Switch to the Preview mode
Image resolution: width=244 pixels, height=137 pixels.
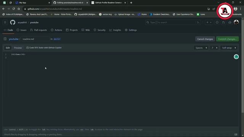(18, 48)
